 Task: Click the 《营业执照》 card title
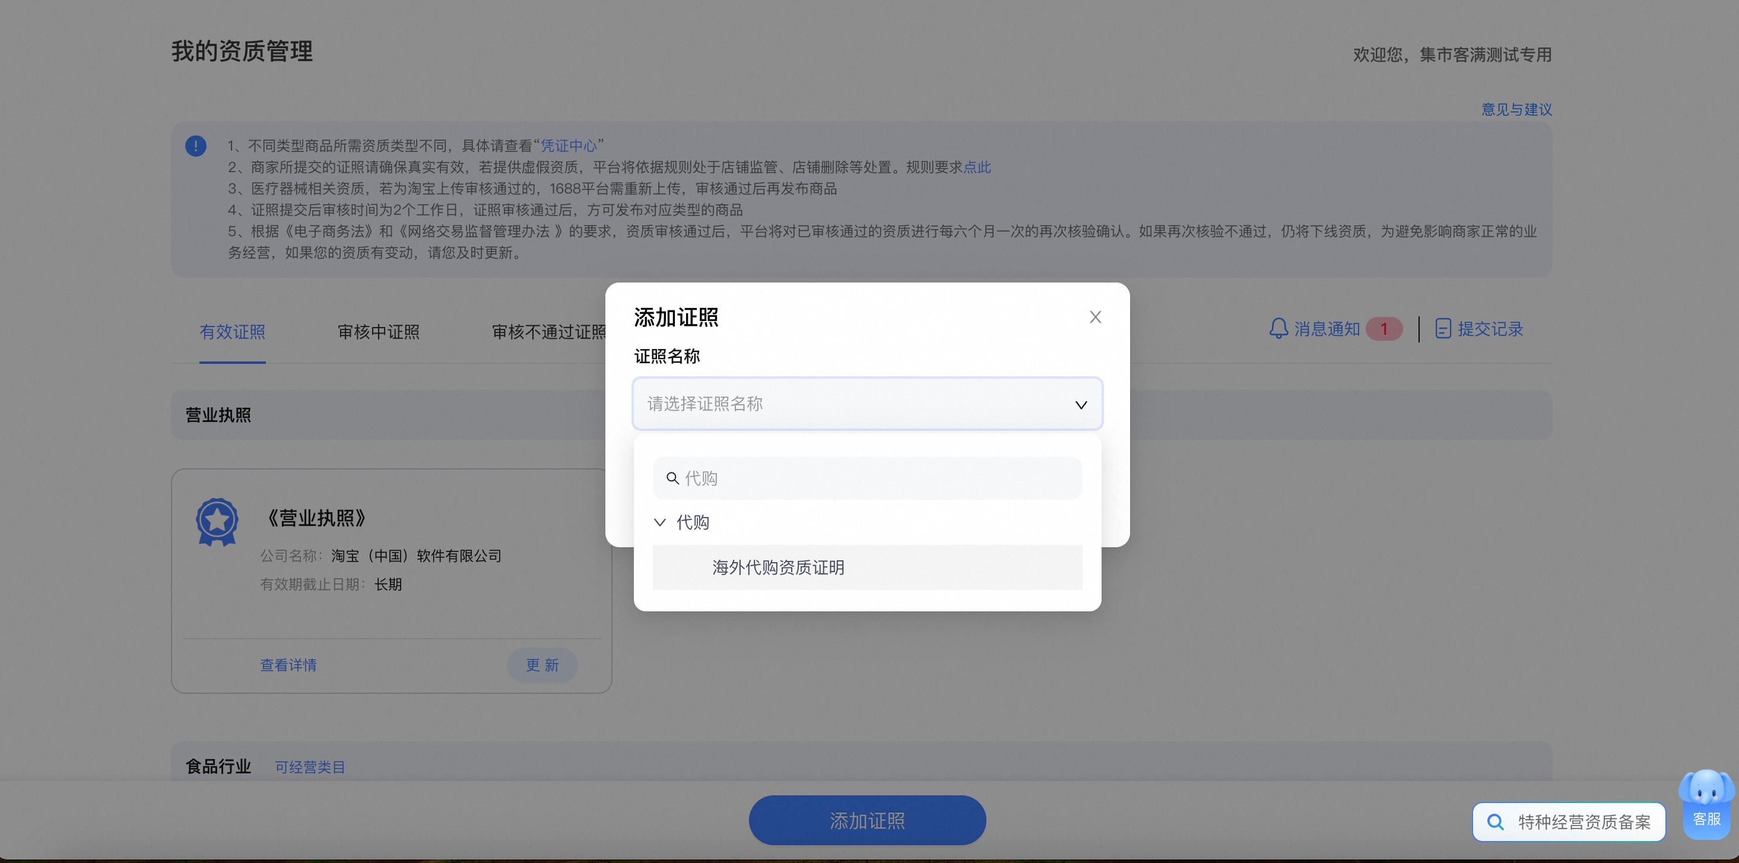pos(316,518)
